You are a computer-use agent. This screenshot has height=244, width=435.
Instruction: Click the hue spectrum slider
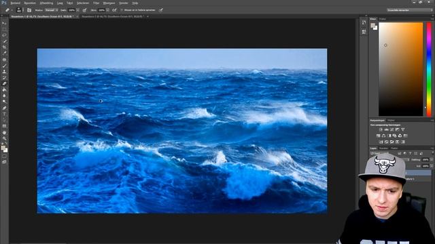coord(429,69)
